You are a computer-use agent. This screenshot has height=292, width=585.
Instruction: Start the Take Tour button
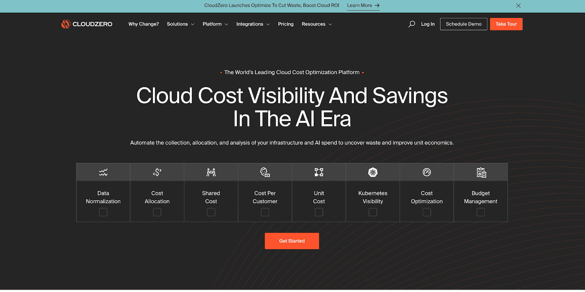(x=506, y=24)
